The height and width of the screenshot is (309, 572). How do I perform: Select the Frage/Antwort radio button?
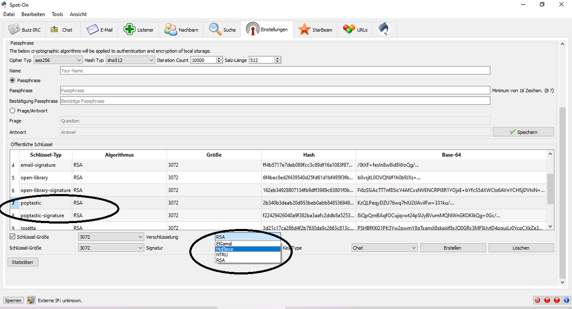13,110
